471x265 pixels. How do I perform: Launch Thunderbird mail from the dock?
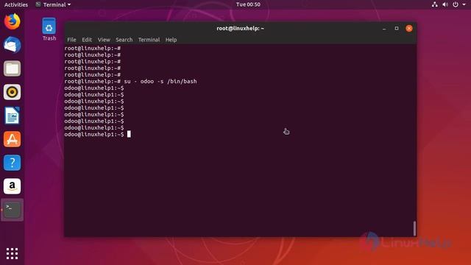[x=12, y=45]
